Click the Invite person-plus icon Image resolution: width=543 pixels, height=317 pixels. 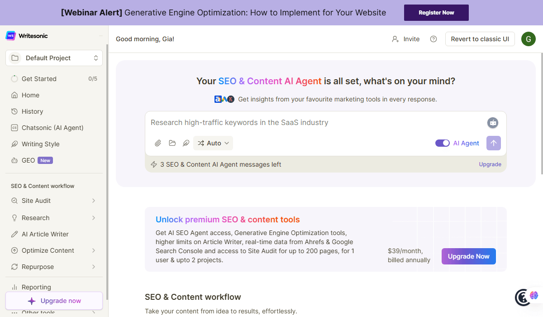[x=395, y=39]
